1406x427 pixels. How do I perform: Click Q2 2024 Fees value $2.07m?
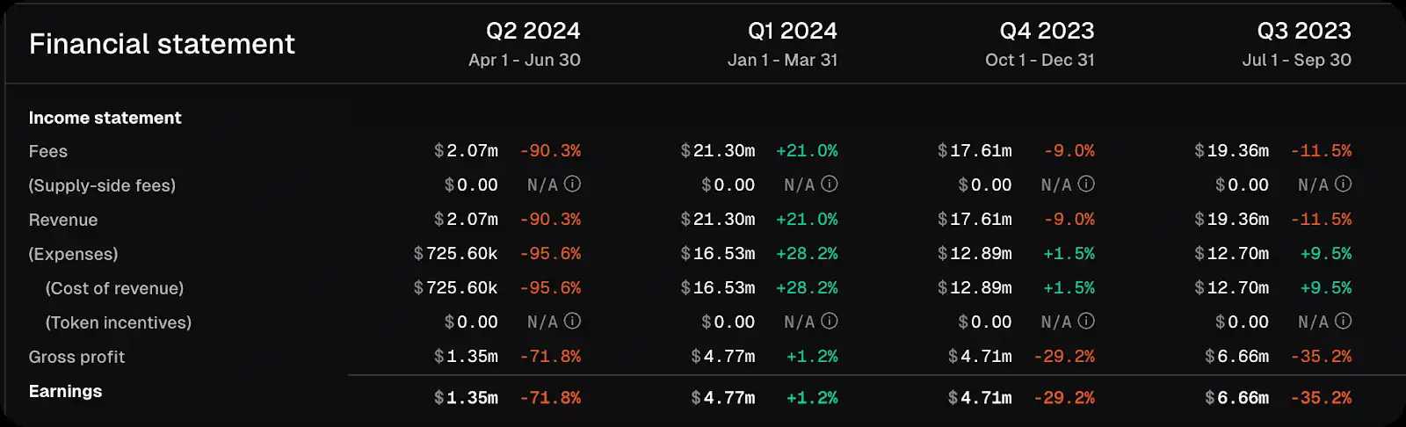click(466, 151)
